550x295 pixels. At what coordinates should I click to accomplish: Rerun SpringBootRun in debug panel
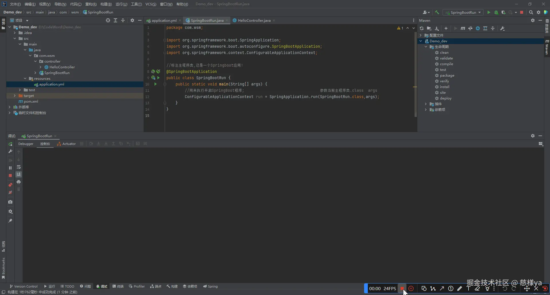click(10, 144)
